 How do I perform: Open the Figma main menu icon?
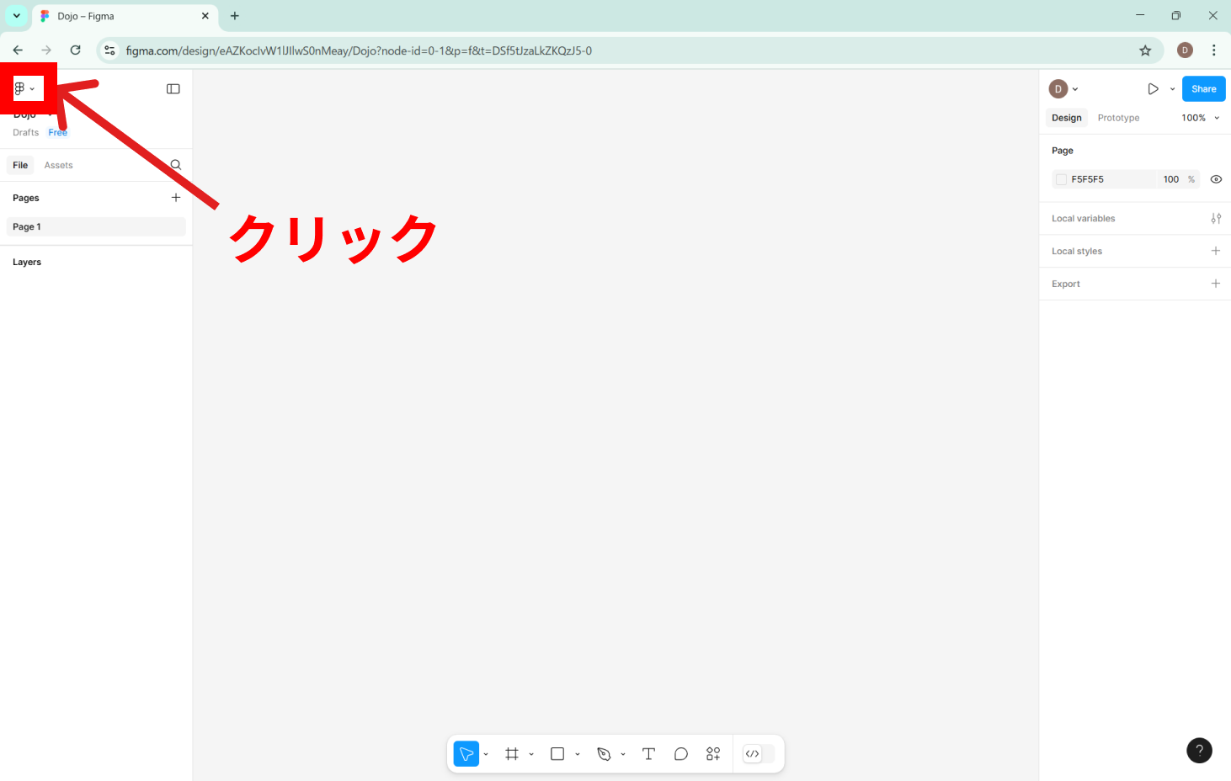20,88
